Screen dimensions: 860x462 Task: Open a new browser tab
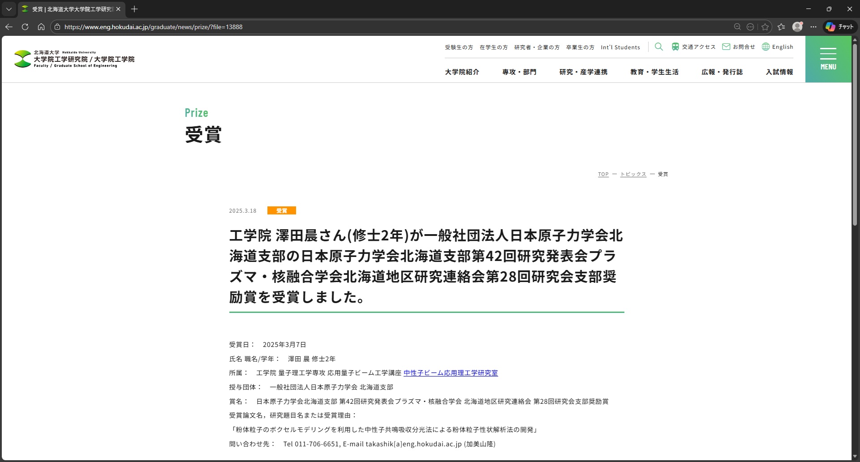coord(134,9)
